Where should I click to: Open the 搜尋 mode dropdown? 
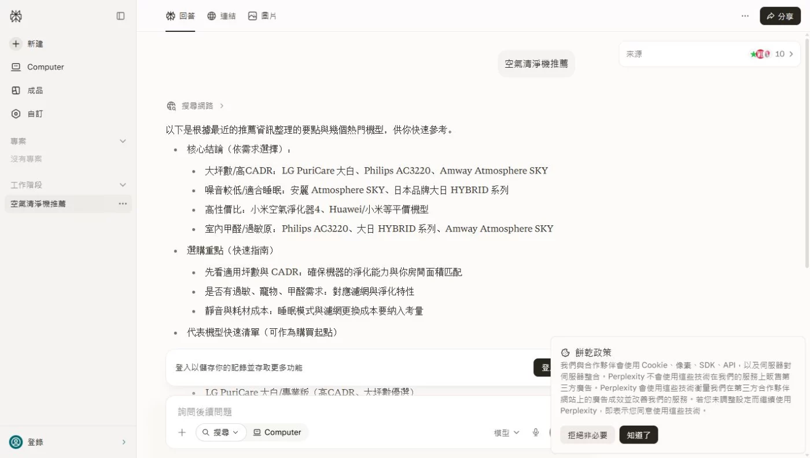click(x=221, y=433)
